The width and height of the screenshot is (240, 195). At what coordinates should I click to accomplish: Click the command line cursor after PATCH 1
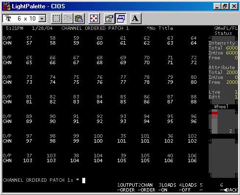84,180
